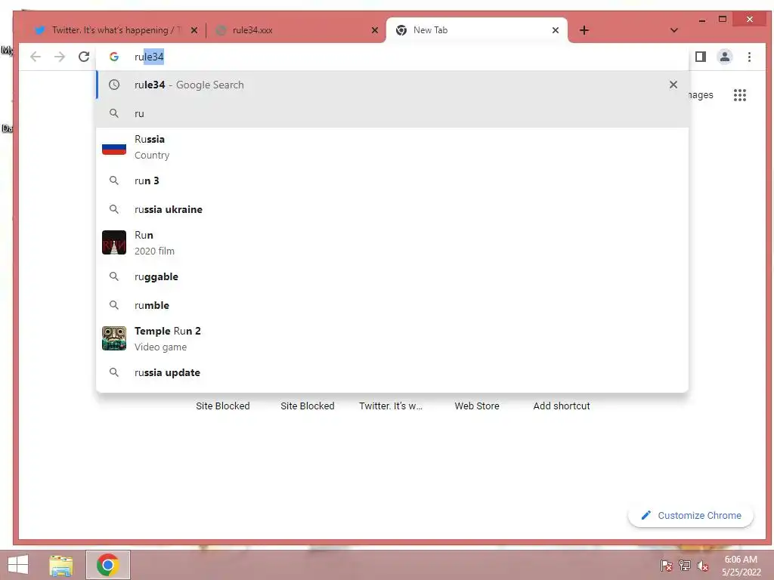774x580 pixels.
Task: Click the browser forward arrow
Action: [60, 57]
